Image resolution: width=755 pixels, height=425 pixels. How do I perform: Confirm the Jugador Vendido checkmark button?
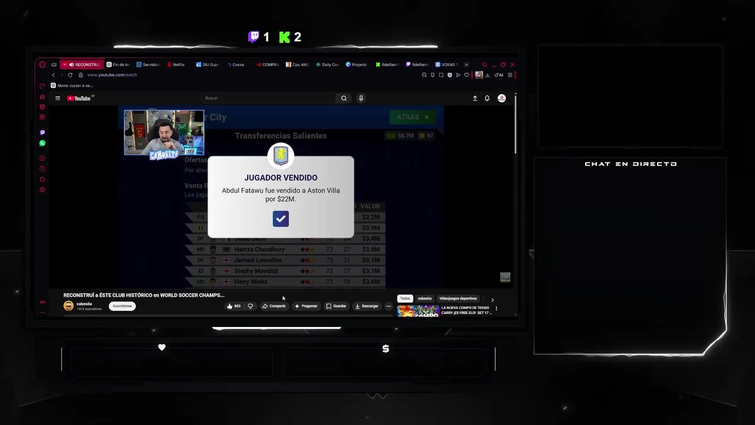281,219
